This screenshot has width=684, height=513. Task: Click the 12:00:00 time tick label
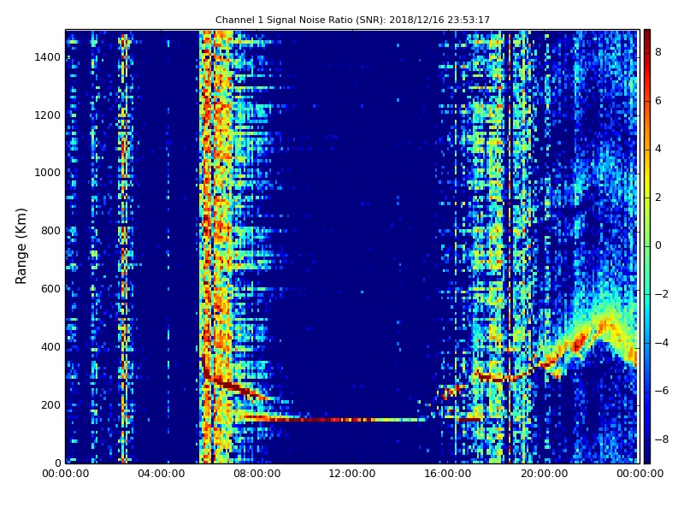click(x=352, y=474)
